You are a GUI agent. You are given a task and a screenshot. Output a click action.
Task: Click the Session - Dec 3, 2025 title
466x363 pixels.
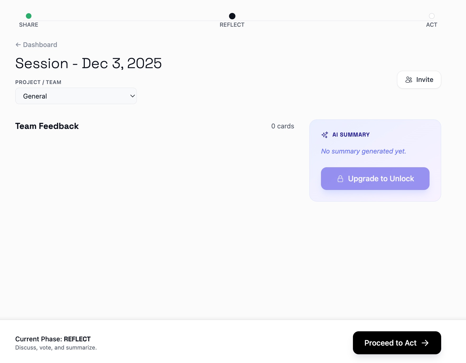[88, 63]
